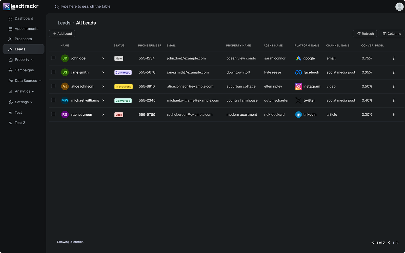Click phone number 555-8910
The height and width of the screenshot is (253, 405).
coord(147,87)
